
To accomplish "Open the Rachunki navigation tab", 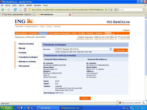I will (43, 33).
